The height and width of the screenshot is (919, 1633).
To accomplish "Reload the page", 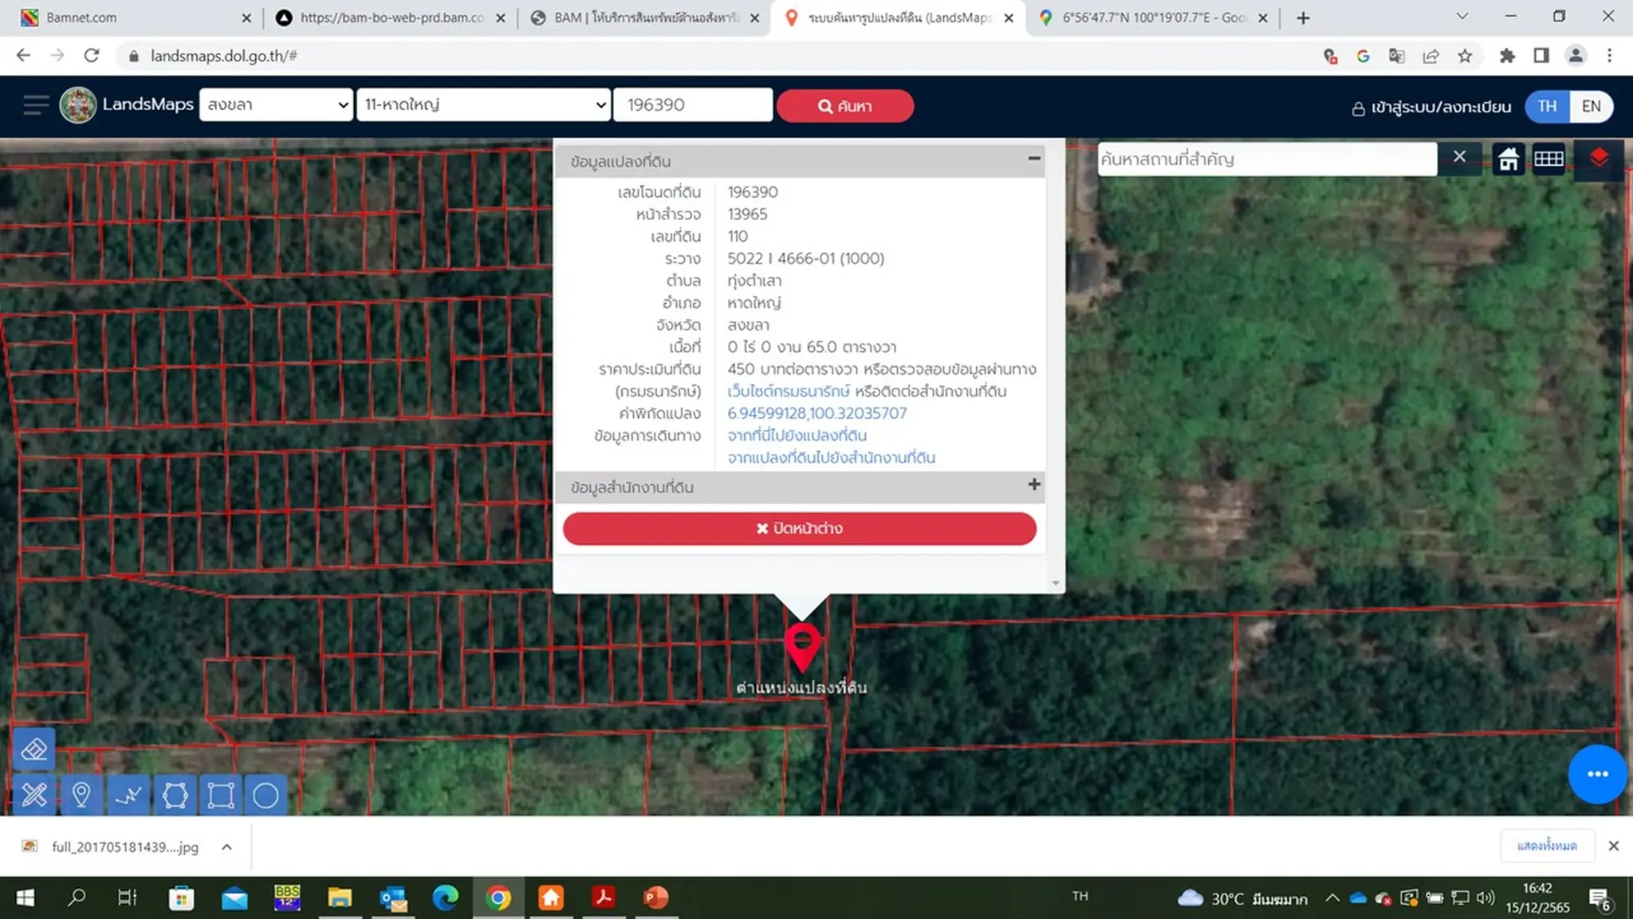I will [x=92, y=56].
